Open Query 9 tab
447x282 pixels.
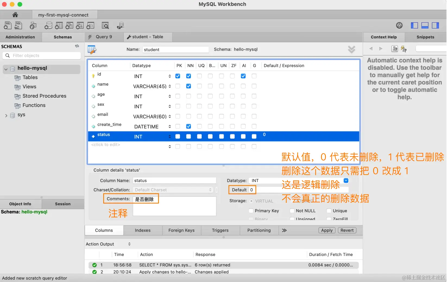tap(104, 37)
